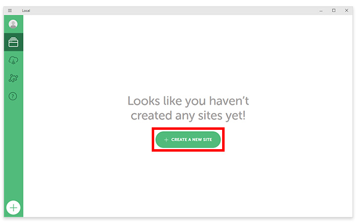
Task: Close the Local window
Action: click(x=347, y=10)
